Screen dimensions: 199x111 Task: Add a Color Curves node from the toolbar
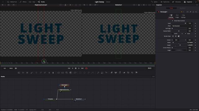click(41, 73)
